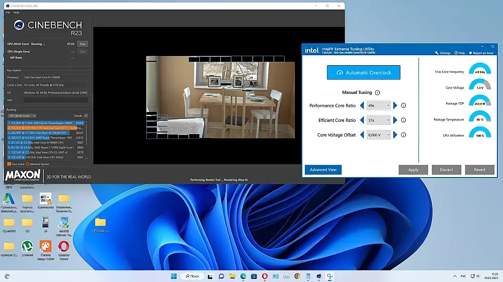Select the 12th Gen Intel Core i9 running row
The image size is (503, 282).
click(46, 128)
